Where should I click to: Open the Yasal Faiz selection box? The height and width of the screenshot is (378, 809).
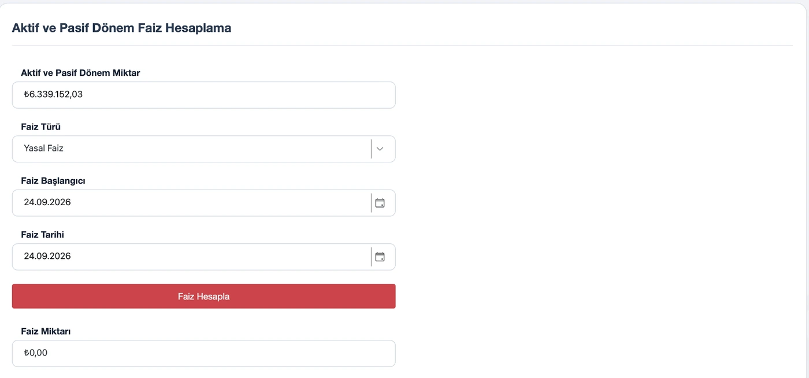(203, 149)
